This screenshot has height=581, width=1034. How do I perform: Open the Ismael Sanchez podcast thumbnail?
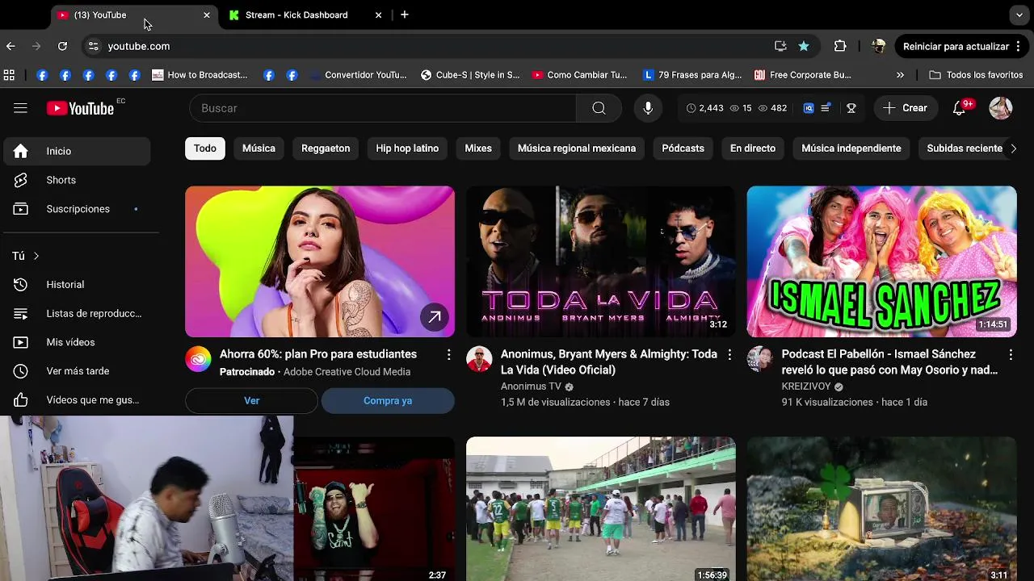882,261
